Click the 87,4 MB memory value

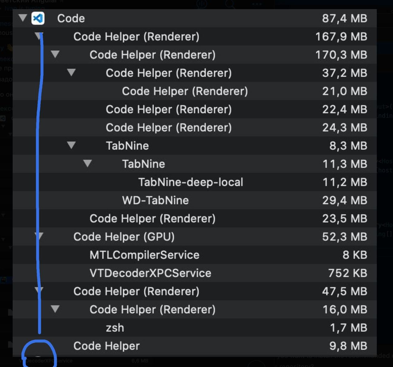[344, 19]
